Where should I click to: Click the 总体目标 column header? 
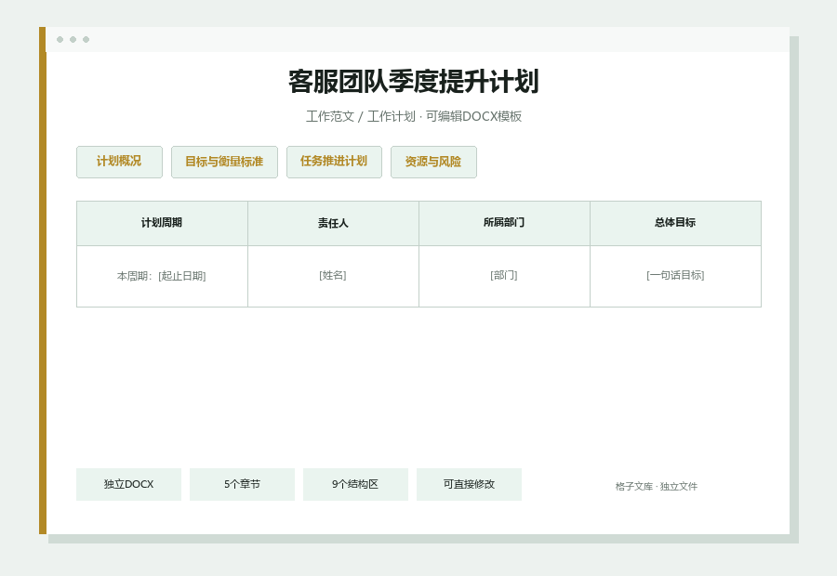(x=675, y=223)
